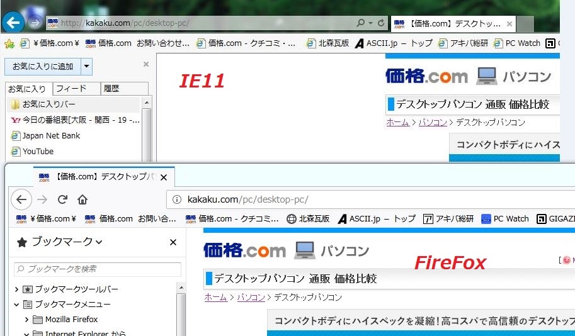The height and width of the screenshot is (336, 575).
Task: Open GIGAZI bookmark in Firefox toolbar
Action: (x=555, y=219)
